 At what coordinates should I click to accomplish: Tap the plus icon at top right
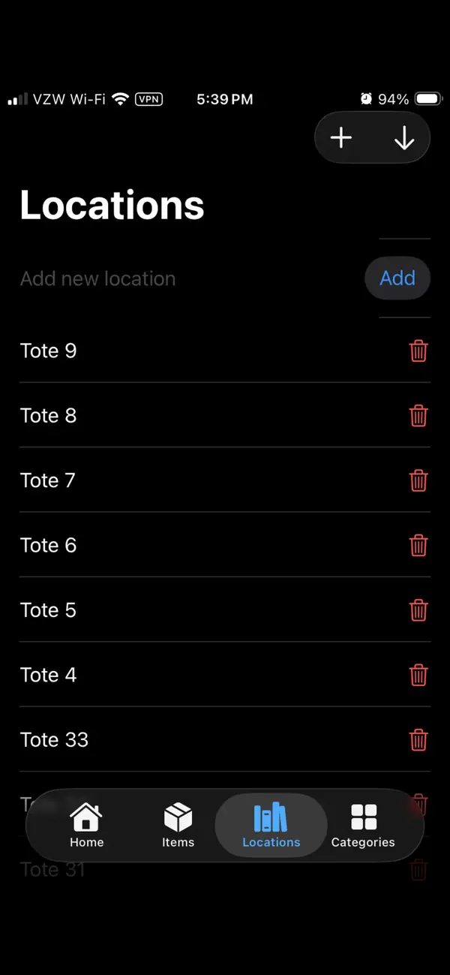(x=341, y=138)
